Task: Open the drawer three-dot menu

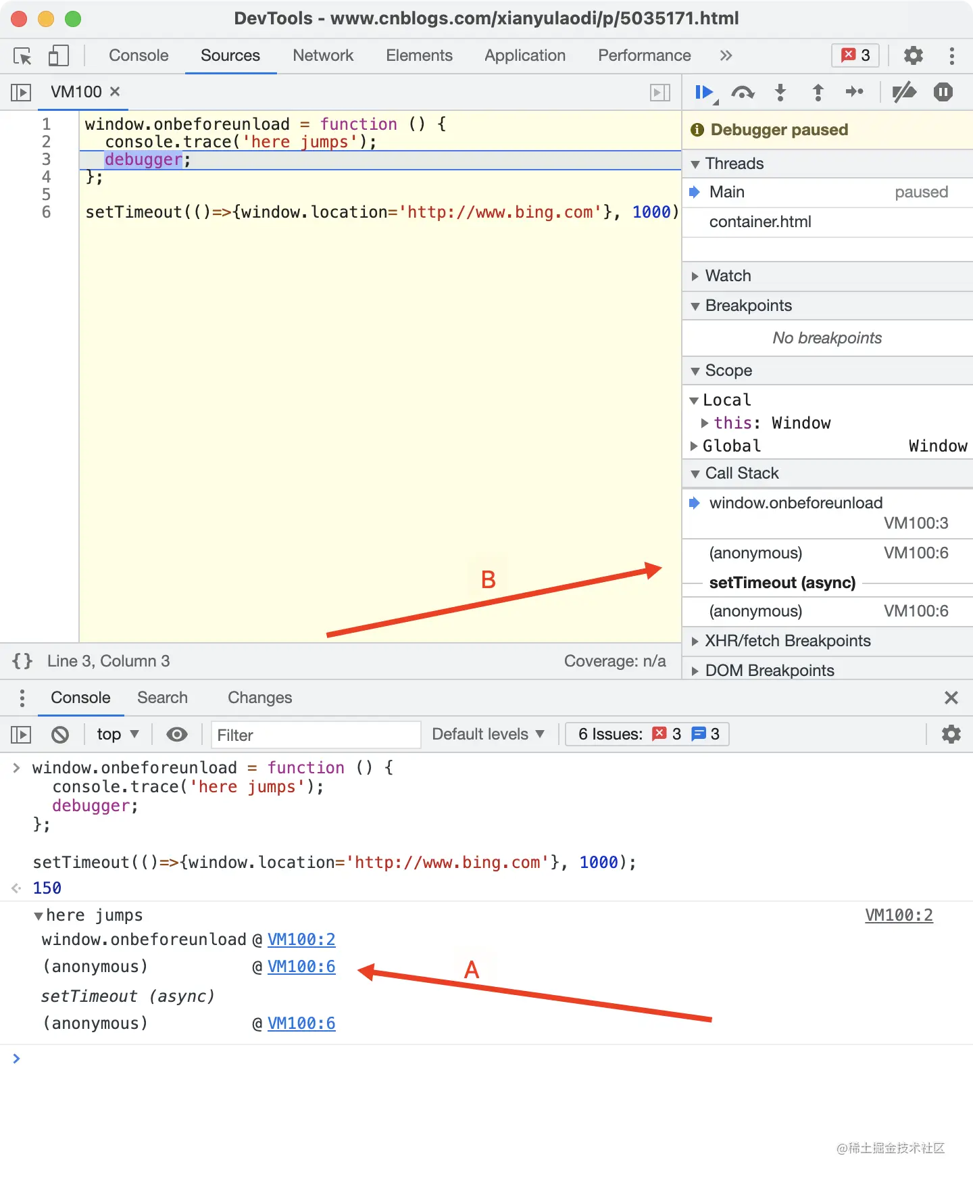Action: coord(22,698)
